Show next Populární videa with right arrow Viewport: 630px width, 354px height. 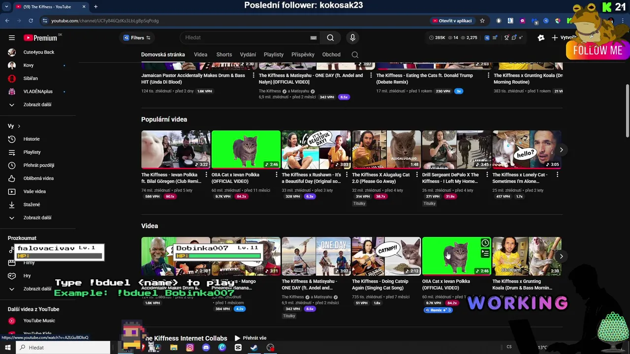coord(561,150)
